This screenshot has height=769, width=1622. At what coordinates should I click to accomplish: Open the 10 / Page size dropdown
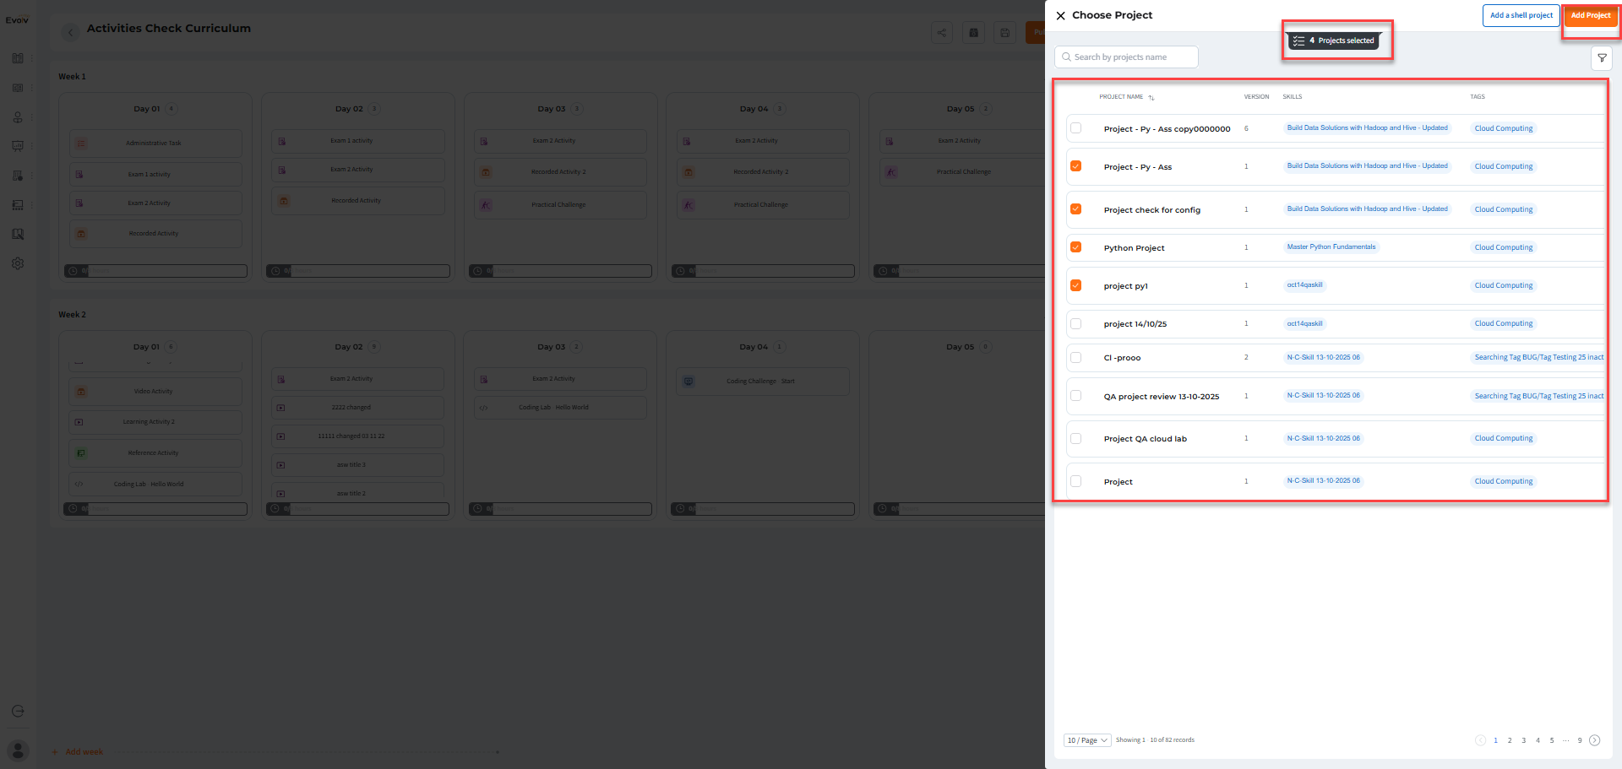point(1087,740)
